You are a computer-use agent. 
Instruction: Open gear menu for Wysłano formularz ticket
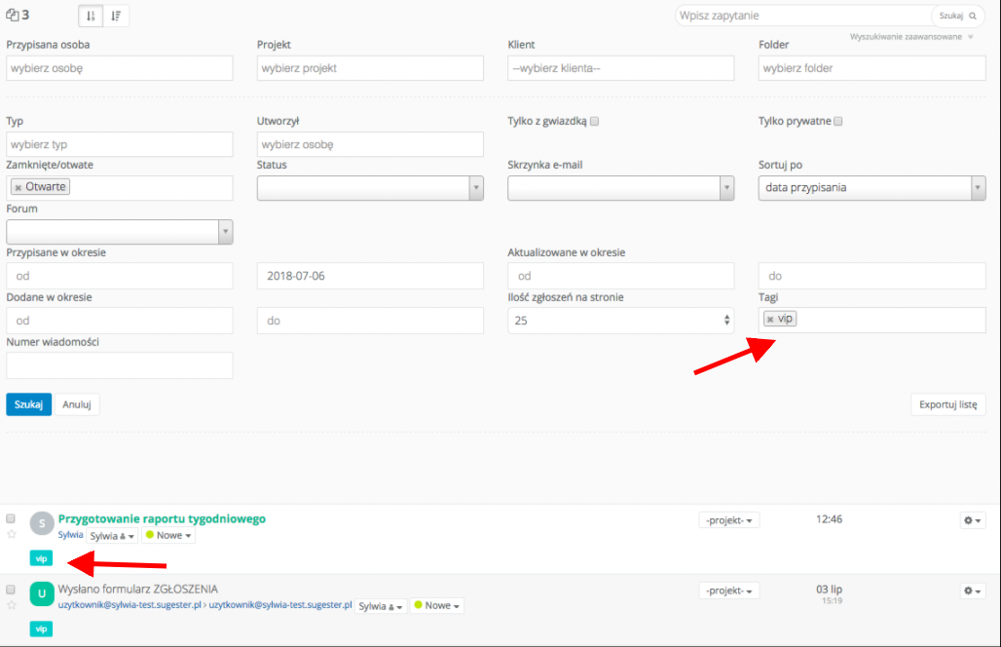(973, 590)
